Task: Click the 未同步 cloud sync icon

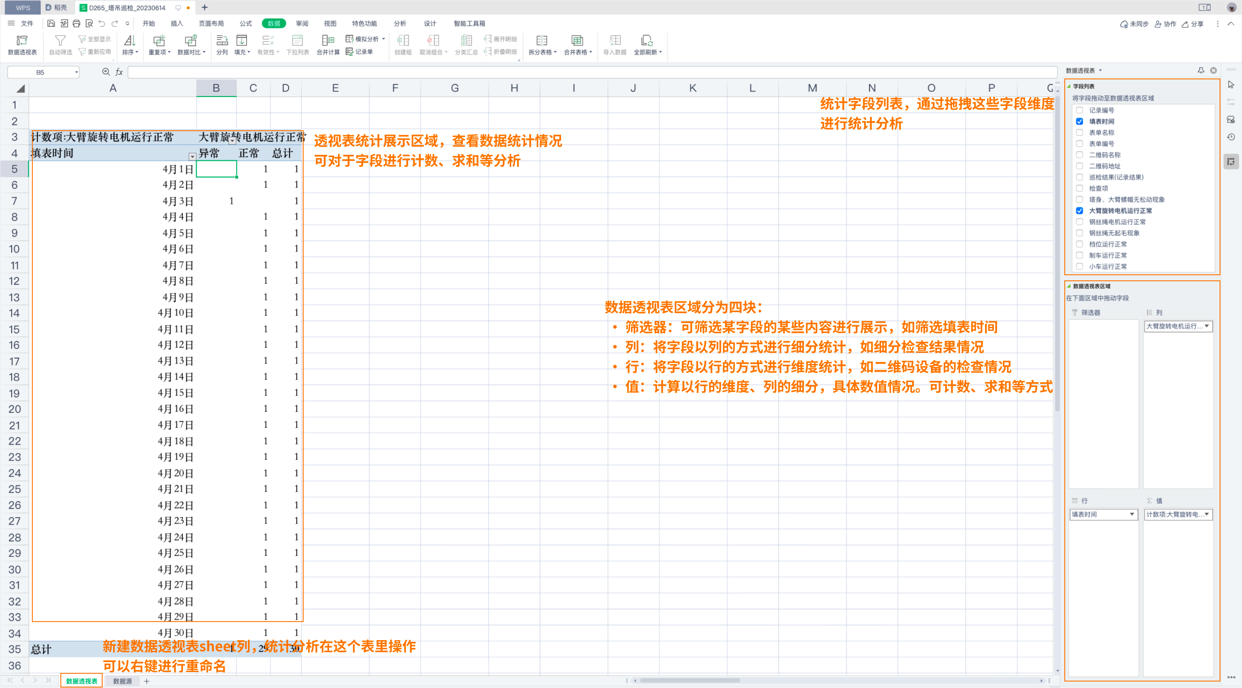Action: [1124, 24]
